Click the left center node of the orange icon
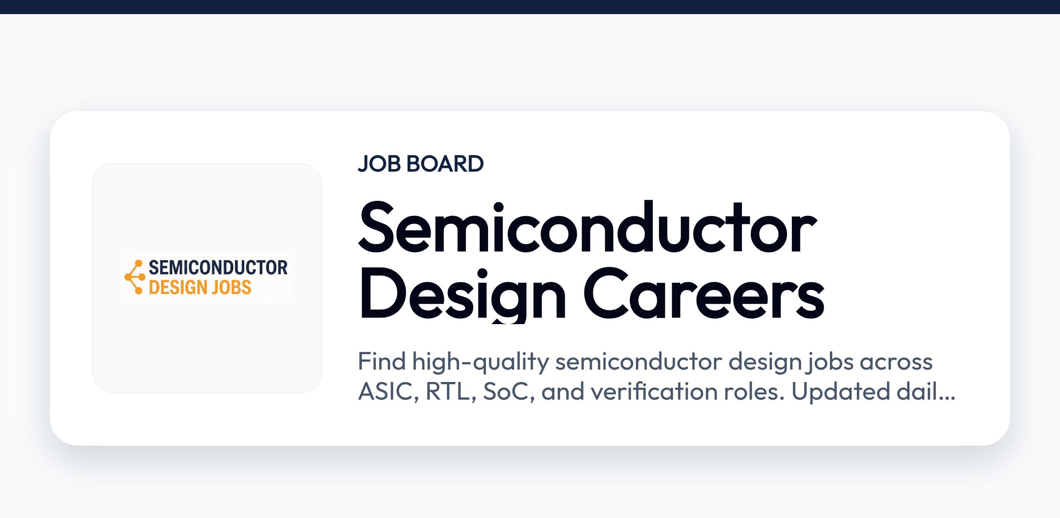The image size is (1060, 518). (x=128, y=277)
